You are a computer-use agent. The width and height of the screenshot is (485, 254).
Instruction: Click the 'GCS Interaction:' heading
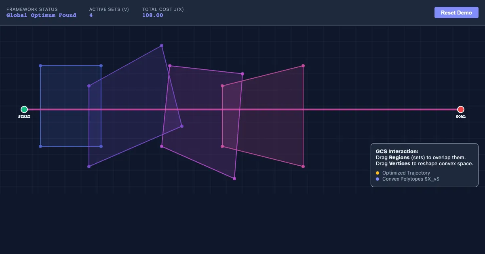click(x=397, y=152)
